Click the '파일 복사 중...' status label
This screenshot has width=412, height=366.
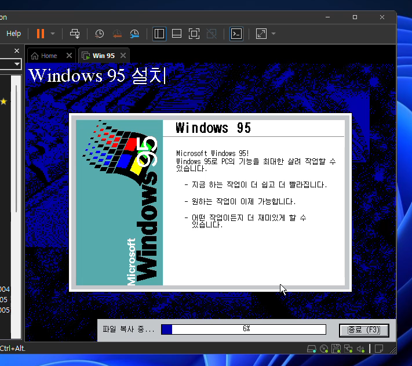(128, 329)
